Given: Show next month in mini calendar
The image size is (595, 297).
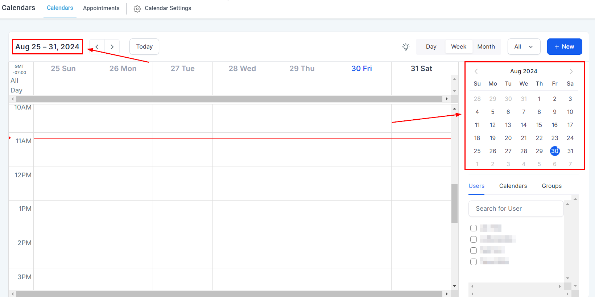Looking at the screenshot, I should 571,71.
